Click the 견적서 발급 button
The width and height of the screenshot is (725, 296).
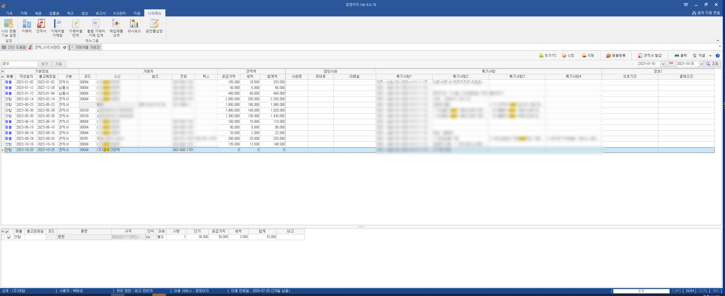click(x=650, y=56)
